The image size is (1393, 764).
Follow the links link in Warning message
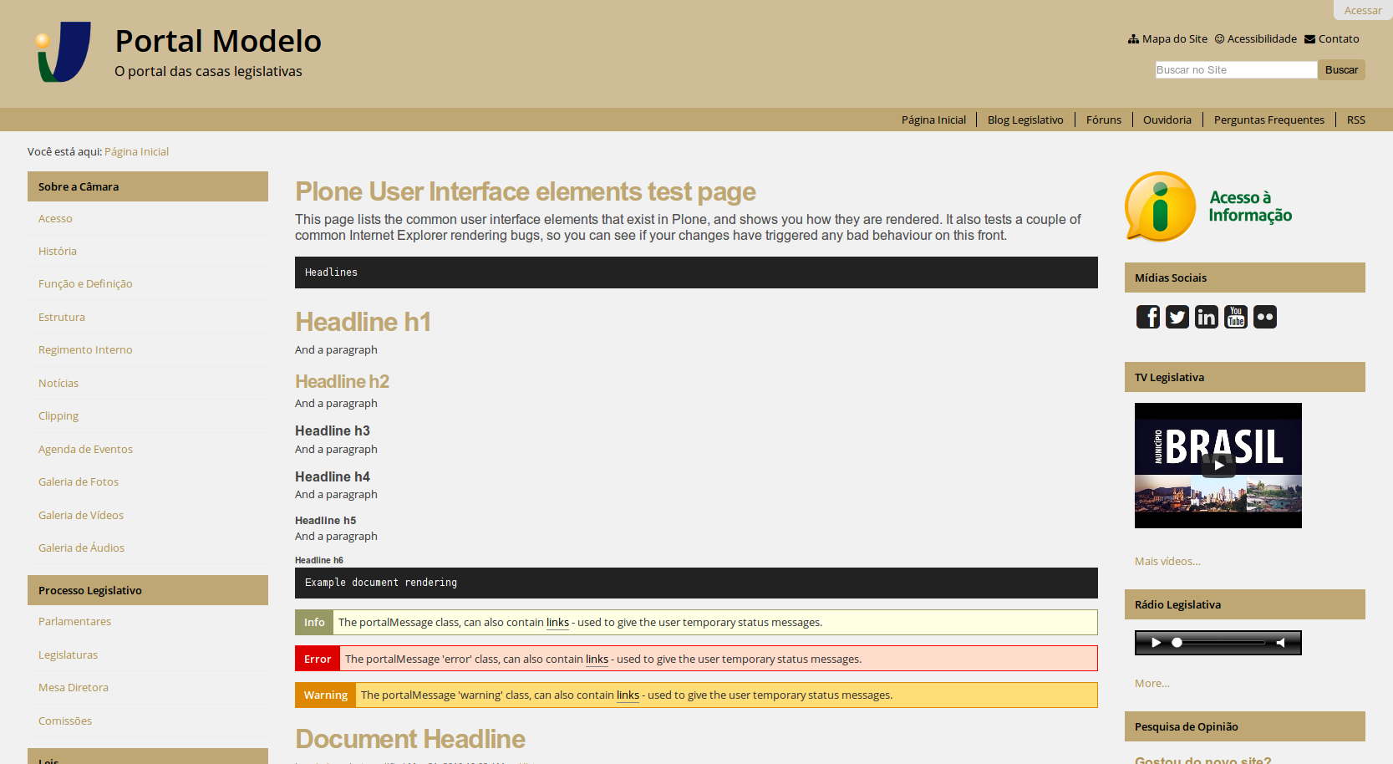(x=628, y=695)
